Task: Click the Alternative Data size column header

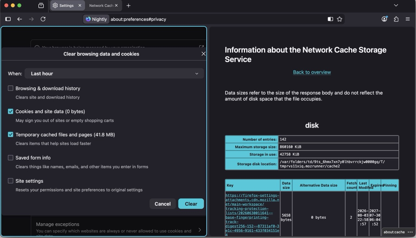Action: [x=318, y=185]
